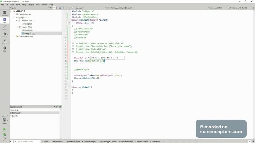
Task: Open the Design mode
Action: [4, 27]
